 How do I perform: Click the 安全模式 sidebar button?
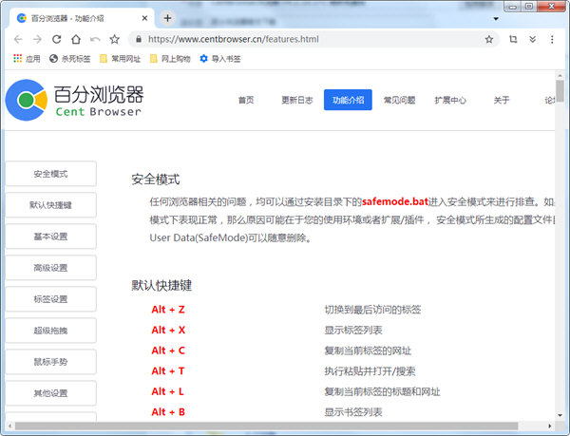coord(50,174)
